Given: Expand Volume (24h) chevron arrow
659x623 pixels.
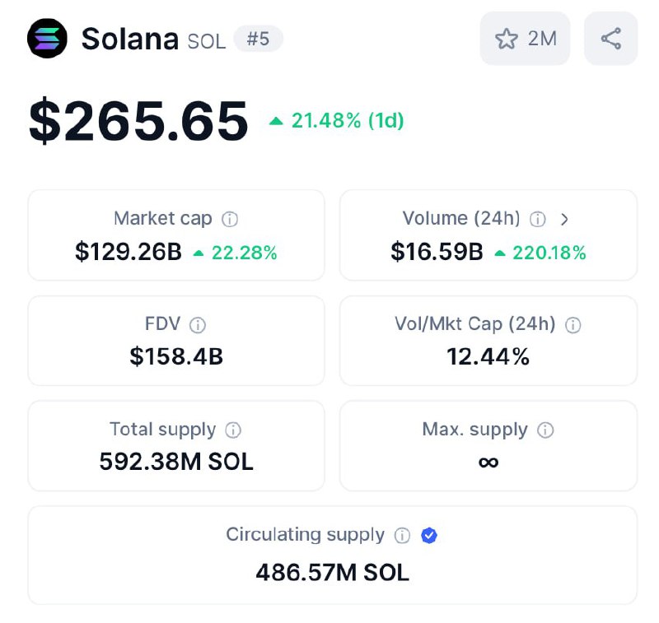Looking at the screenshot, I should [x=564, y=219].
